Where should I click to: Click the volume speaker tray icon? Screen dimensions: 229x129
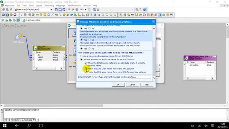(x=206, y=126)
